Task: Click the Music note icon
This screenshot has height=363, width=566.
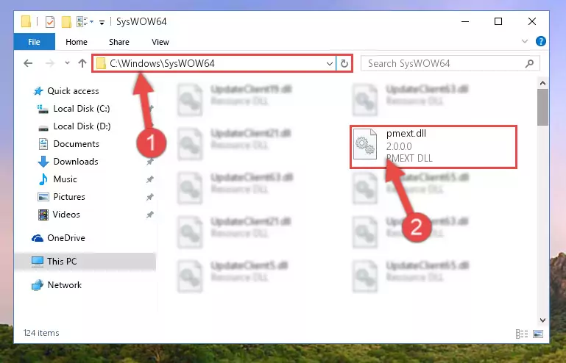Action: 43,179
